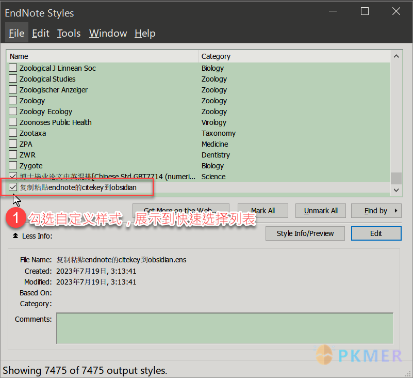Click the Edit button for selected style
This screenshot has height=378, width=413.
tap(376, 233)
